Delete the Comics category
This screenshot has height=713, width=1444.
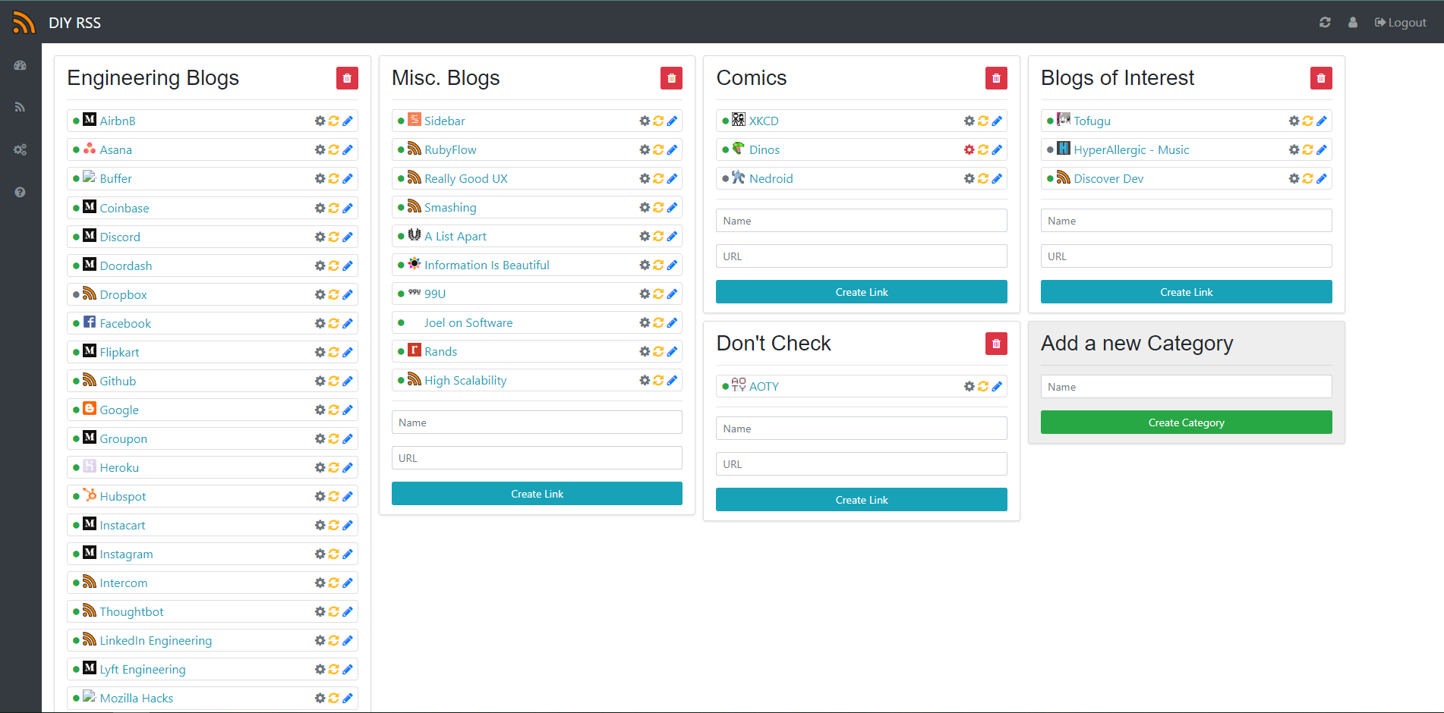[996, 78]
